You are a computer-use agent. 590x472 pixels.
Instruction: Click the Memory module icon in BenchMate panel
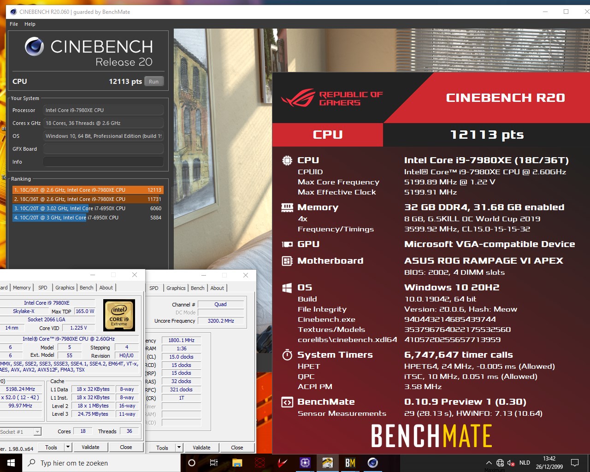point(287,207)
